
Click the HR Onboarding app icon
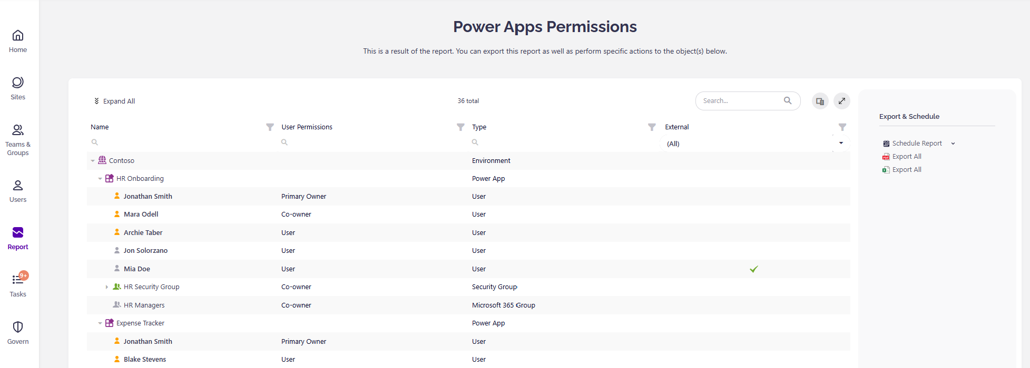[x=110, y=178]
